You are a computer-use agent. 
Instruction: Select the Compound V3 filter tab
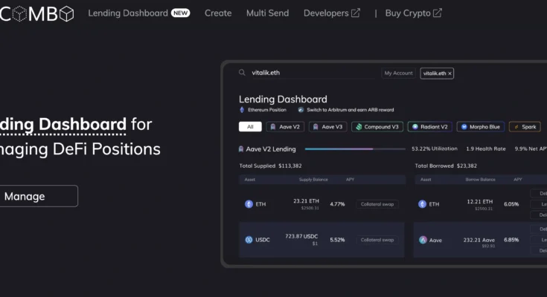click(377, 127)
